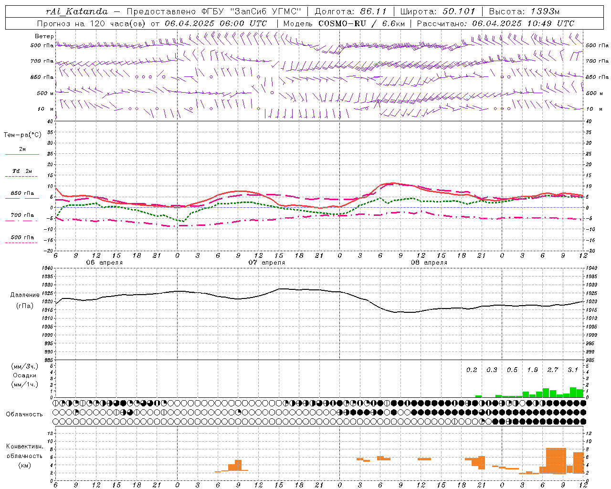Click the '(мм/1ч.)' precipitation unit label

tap(25, 384)
